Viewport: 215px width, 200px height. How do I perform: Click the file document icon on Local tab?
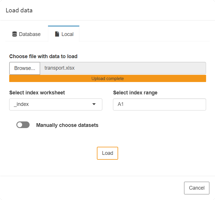coord(57,34)
